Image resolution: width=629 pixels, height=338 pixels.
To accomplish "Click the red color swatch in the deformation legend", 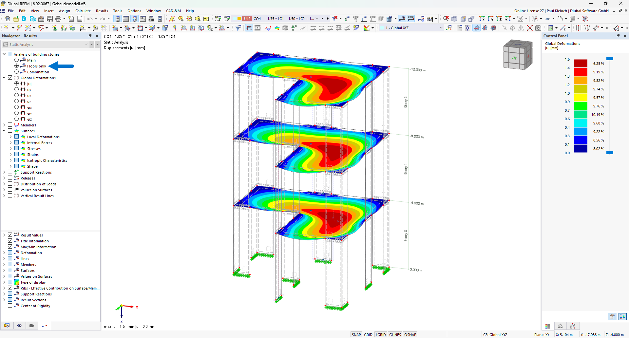I will coord(581,72).
